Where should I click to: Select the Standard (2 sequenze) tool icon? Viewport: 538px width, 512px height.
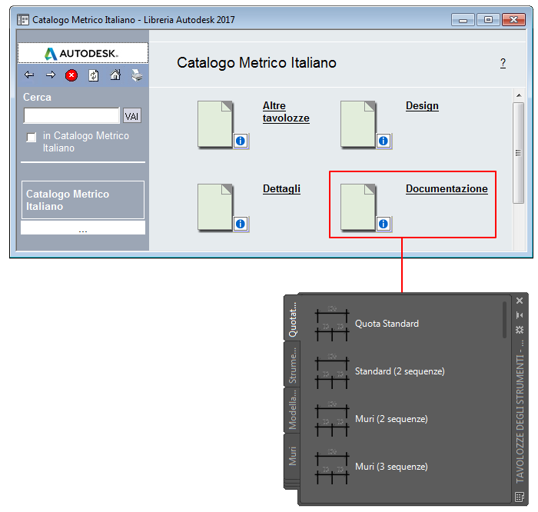point(332,371)
